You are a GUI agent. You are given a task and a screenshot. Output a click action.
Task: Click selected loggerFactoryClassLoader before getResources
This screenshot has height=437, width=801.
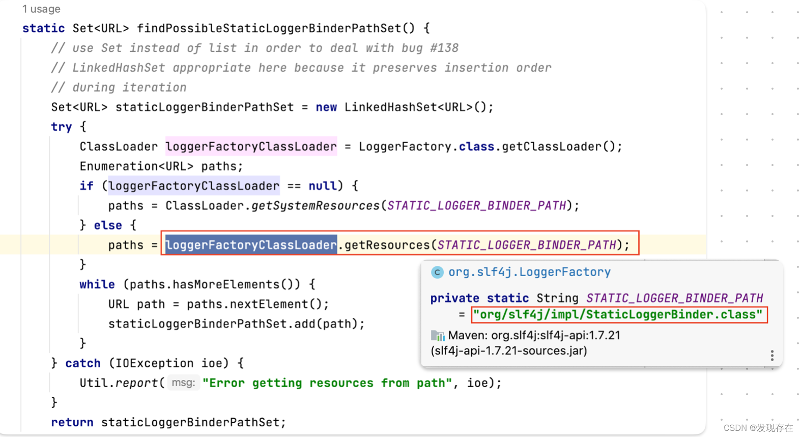pos(251,245)
